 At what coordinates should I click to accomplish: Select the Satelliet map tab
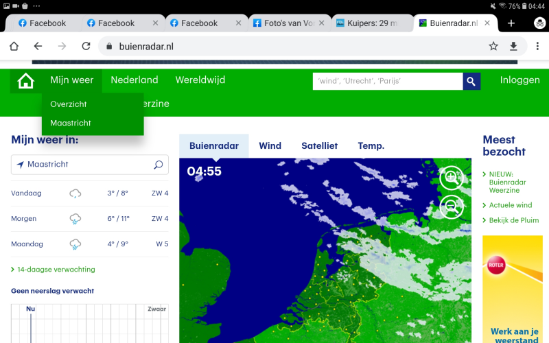coord(319,145)
